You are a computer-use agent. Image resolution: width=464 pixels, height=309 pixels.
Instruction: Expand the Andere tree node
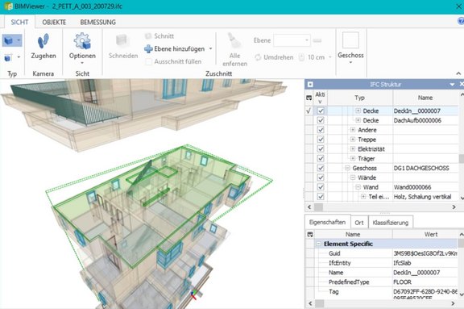353,130
